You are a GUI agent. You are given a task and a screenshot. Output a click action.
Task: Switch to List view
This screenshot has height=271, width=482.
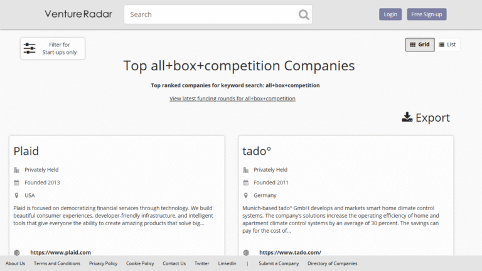tap(447, 45)
